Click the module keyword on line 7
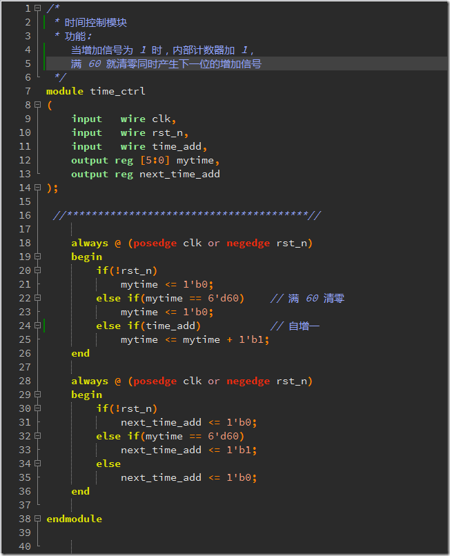 click(x=65, y=91)
